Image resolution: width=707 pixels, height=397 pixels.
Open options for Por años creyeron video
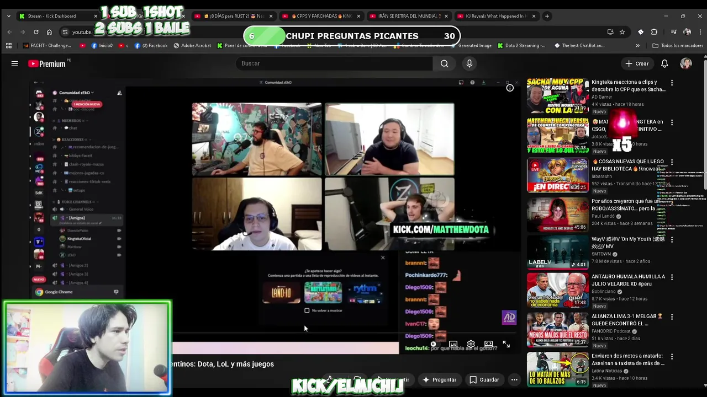[x=672, y=202]
